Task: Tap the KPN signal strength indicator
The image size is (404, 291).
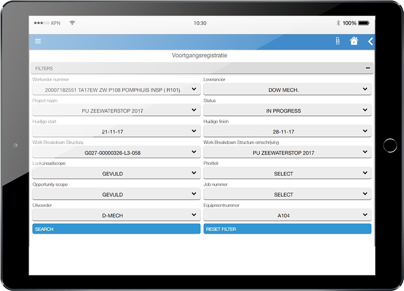Action: [42, 23]
